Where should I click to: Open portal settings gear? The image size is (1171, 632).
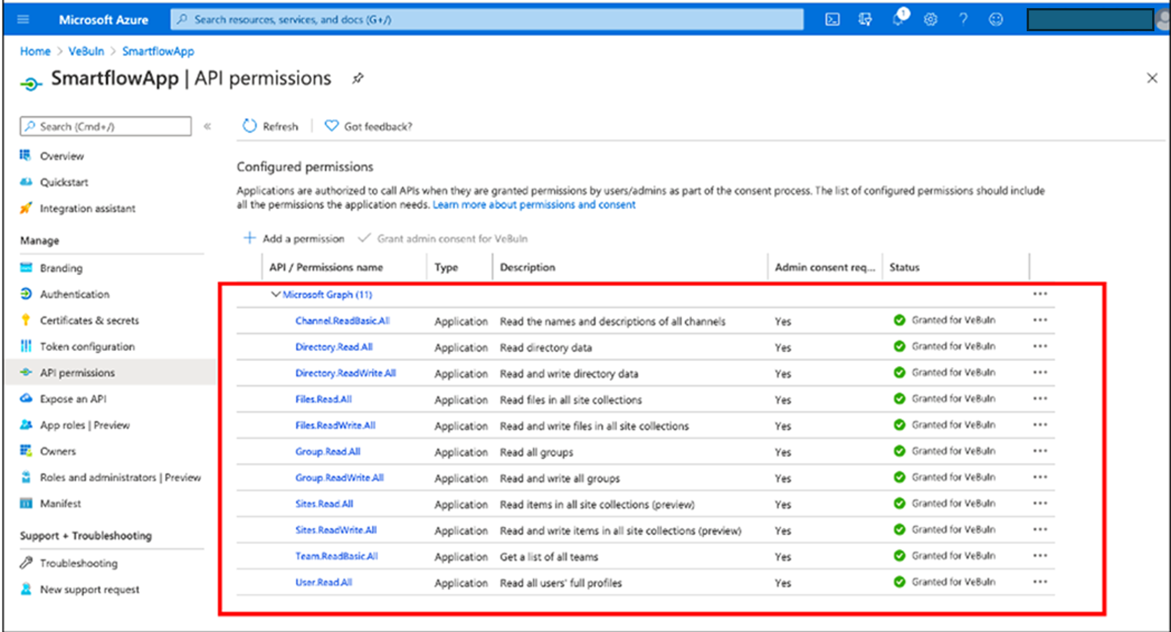(930, 19)
